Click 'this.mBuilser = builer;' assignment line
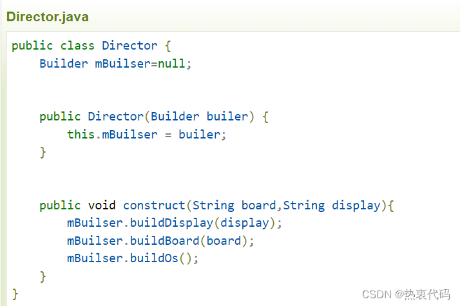This screenshot has width=460, height=306. pyautogui.click(x=147, y=135)
